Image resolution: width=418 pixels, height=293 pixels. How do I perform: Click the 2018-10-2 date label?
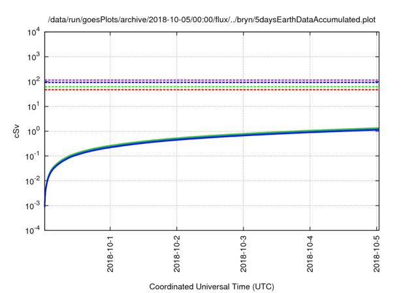point(177,254)
